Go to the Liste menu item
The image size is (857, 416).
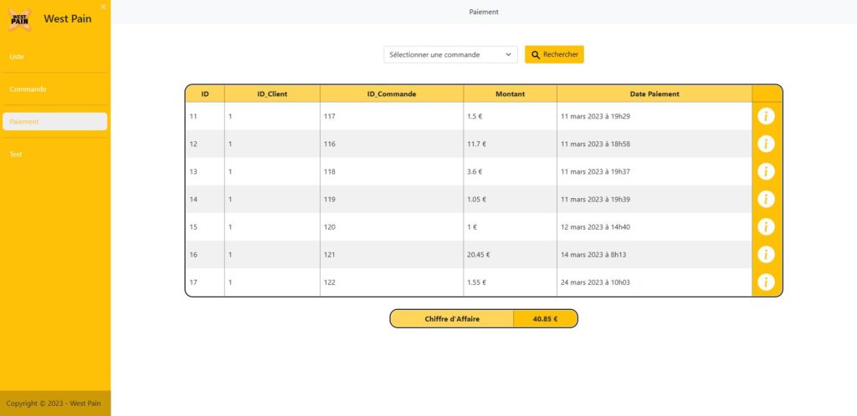(54, 57)
